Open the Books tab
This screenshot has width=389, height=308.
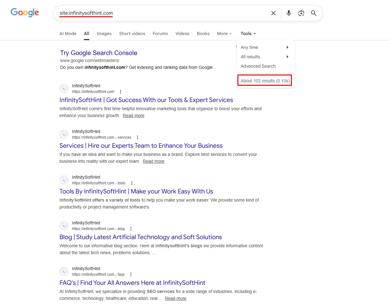(x=203, y=33)
